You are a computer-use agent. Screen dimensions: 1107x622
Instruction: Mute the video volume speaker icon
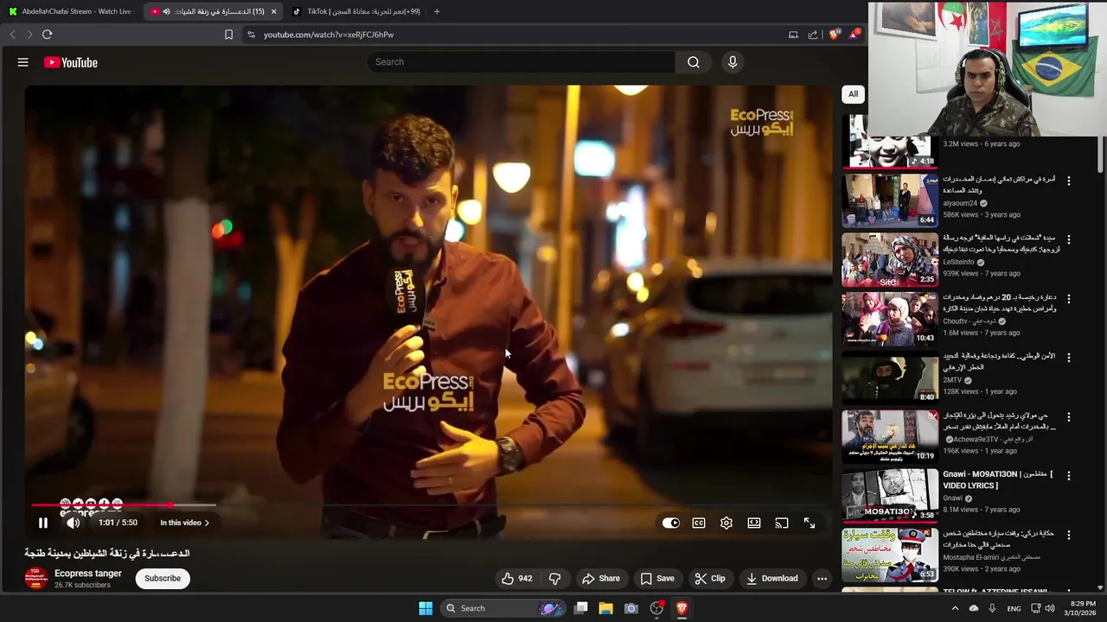tap(74, 523)
